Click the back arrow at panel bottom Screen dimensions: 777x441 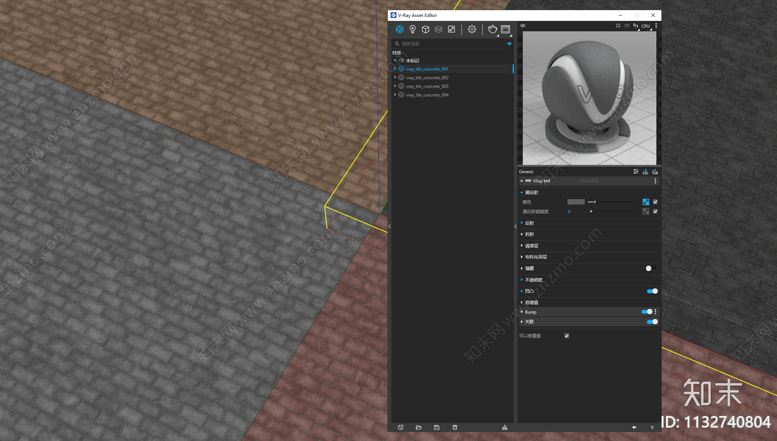pos(634,427)
